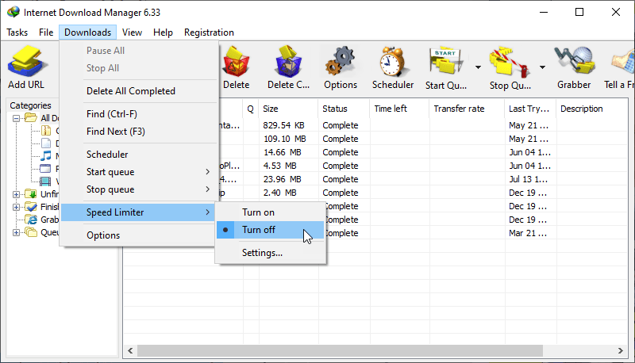Expand the Queues tree node

[16, 232]
